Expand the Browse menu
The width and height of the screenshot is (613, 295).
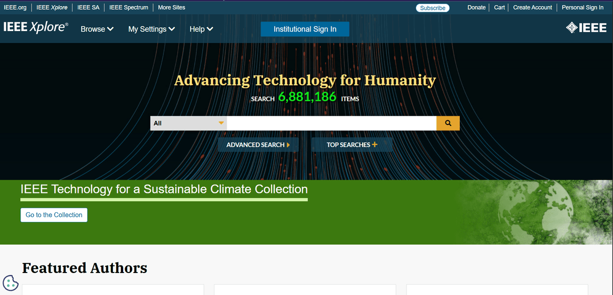(97, 29)
